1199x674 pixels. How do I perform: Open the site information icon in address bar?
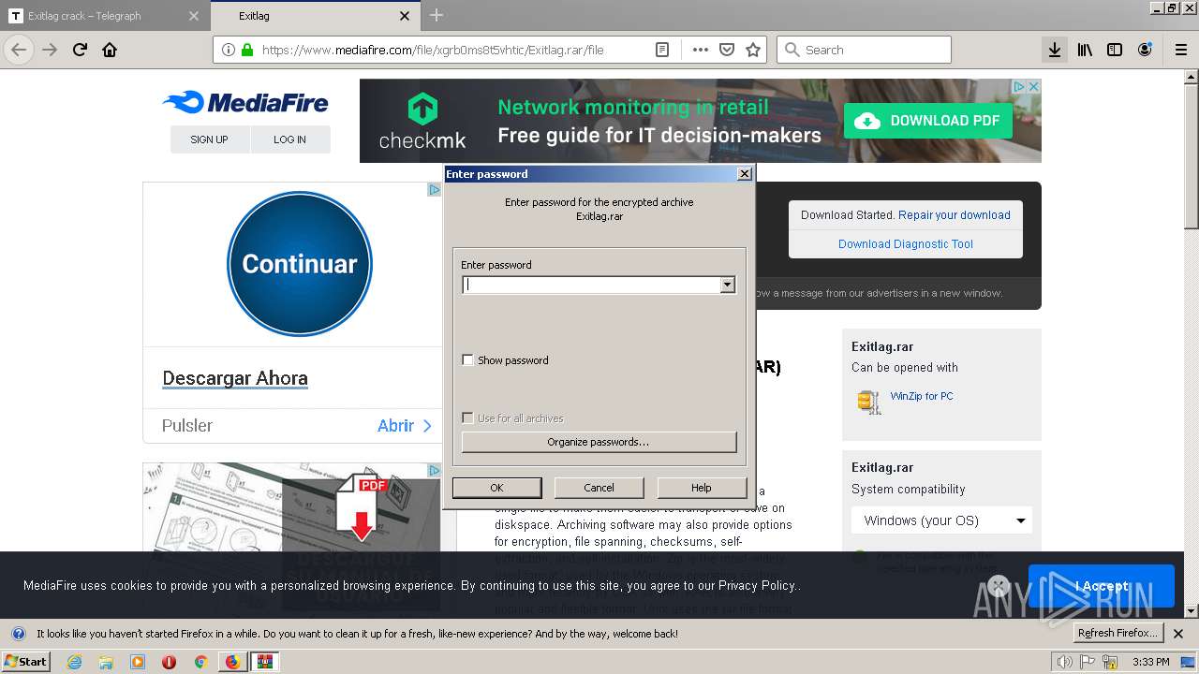(229, 50)
